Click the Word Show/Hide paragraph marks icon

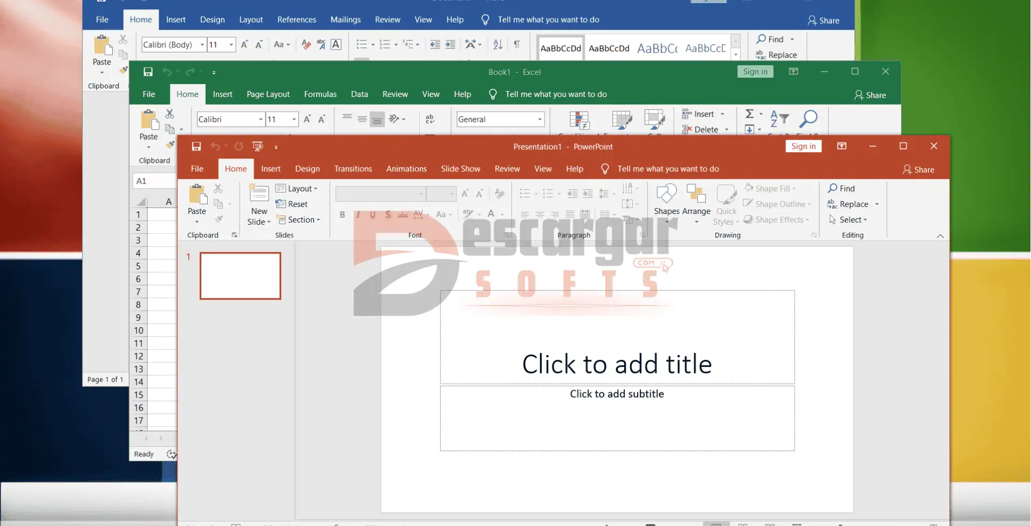517,44
